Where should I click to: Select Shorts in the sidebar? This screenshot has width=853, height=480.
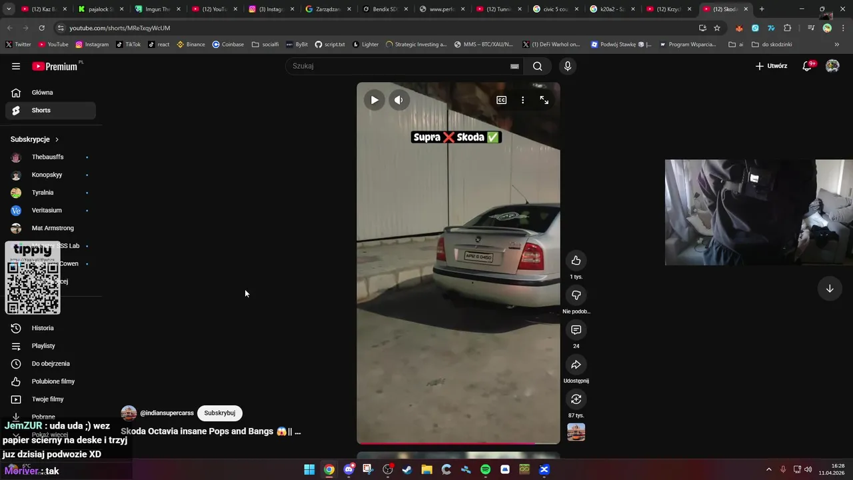[x=51, y=110]
